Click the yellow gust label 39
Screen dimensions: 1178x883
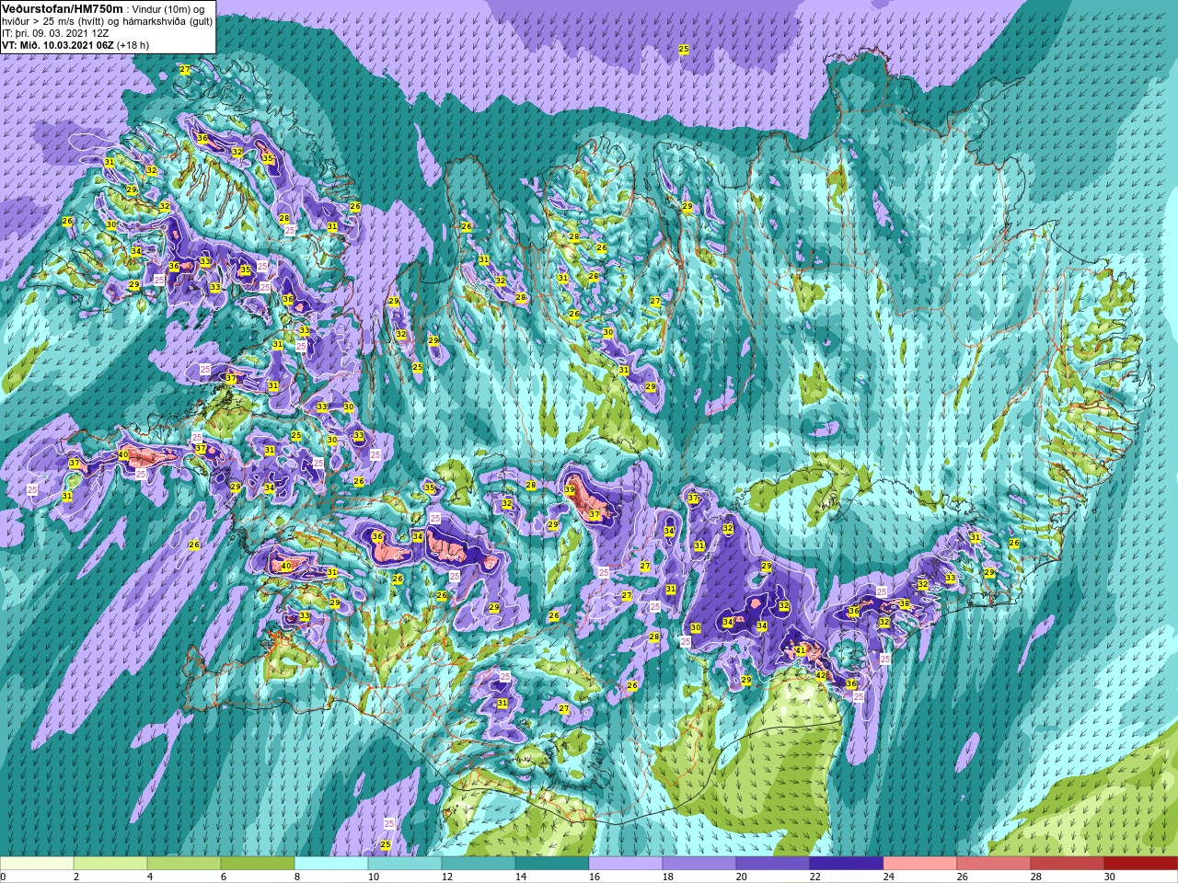pos(570,490)
